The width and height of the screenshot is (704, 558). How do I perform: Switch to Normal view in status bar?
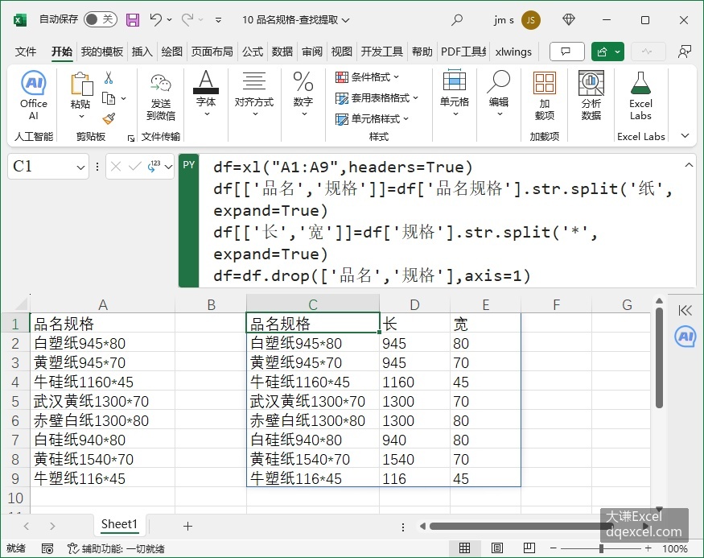[x=465, y=548]
